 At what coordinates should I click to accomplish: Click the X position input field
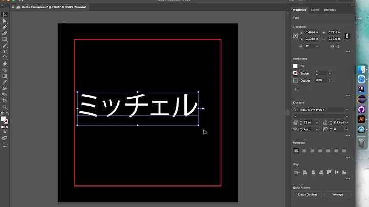(312, 32)
